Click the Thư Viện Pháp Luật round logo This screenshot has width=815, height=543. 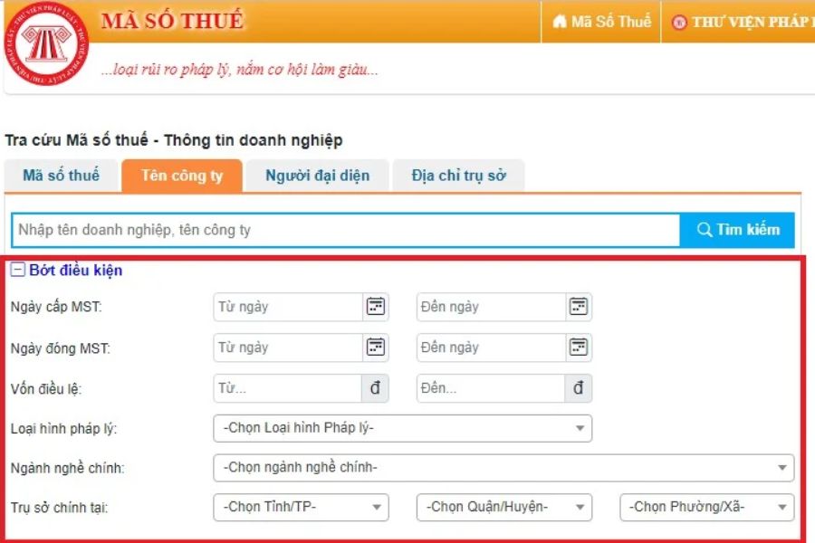(46, 44)
